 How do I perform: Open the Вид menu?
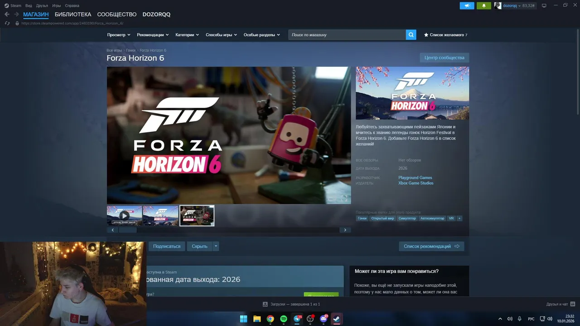click(x=29, y=5)
